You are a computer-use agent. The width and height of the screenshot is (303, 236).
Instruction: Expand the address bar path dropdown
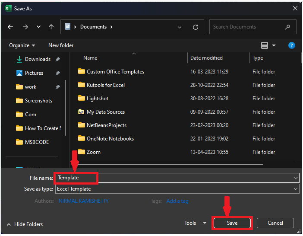180,27
